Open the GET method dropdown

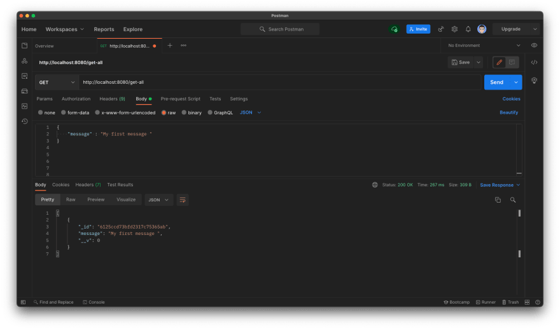tap(57, 83)
